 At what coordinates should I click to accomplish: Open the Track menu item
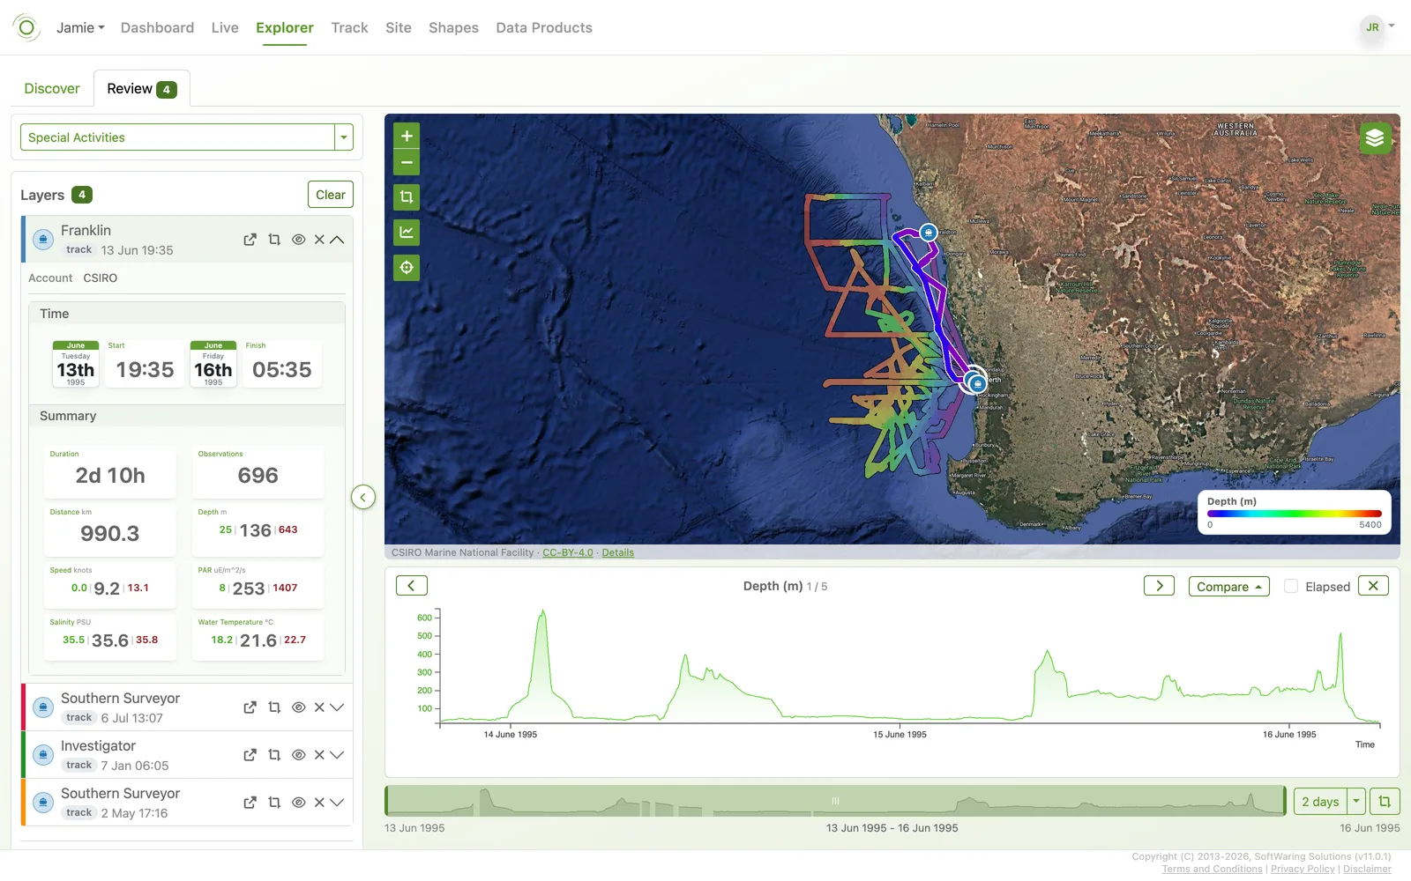tap(349, 27)
